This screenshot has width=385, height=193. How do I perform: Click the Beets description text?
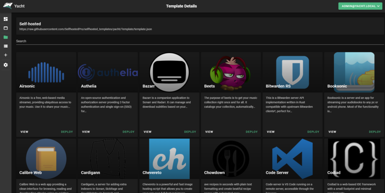(x=231, y=102)
